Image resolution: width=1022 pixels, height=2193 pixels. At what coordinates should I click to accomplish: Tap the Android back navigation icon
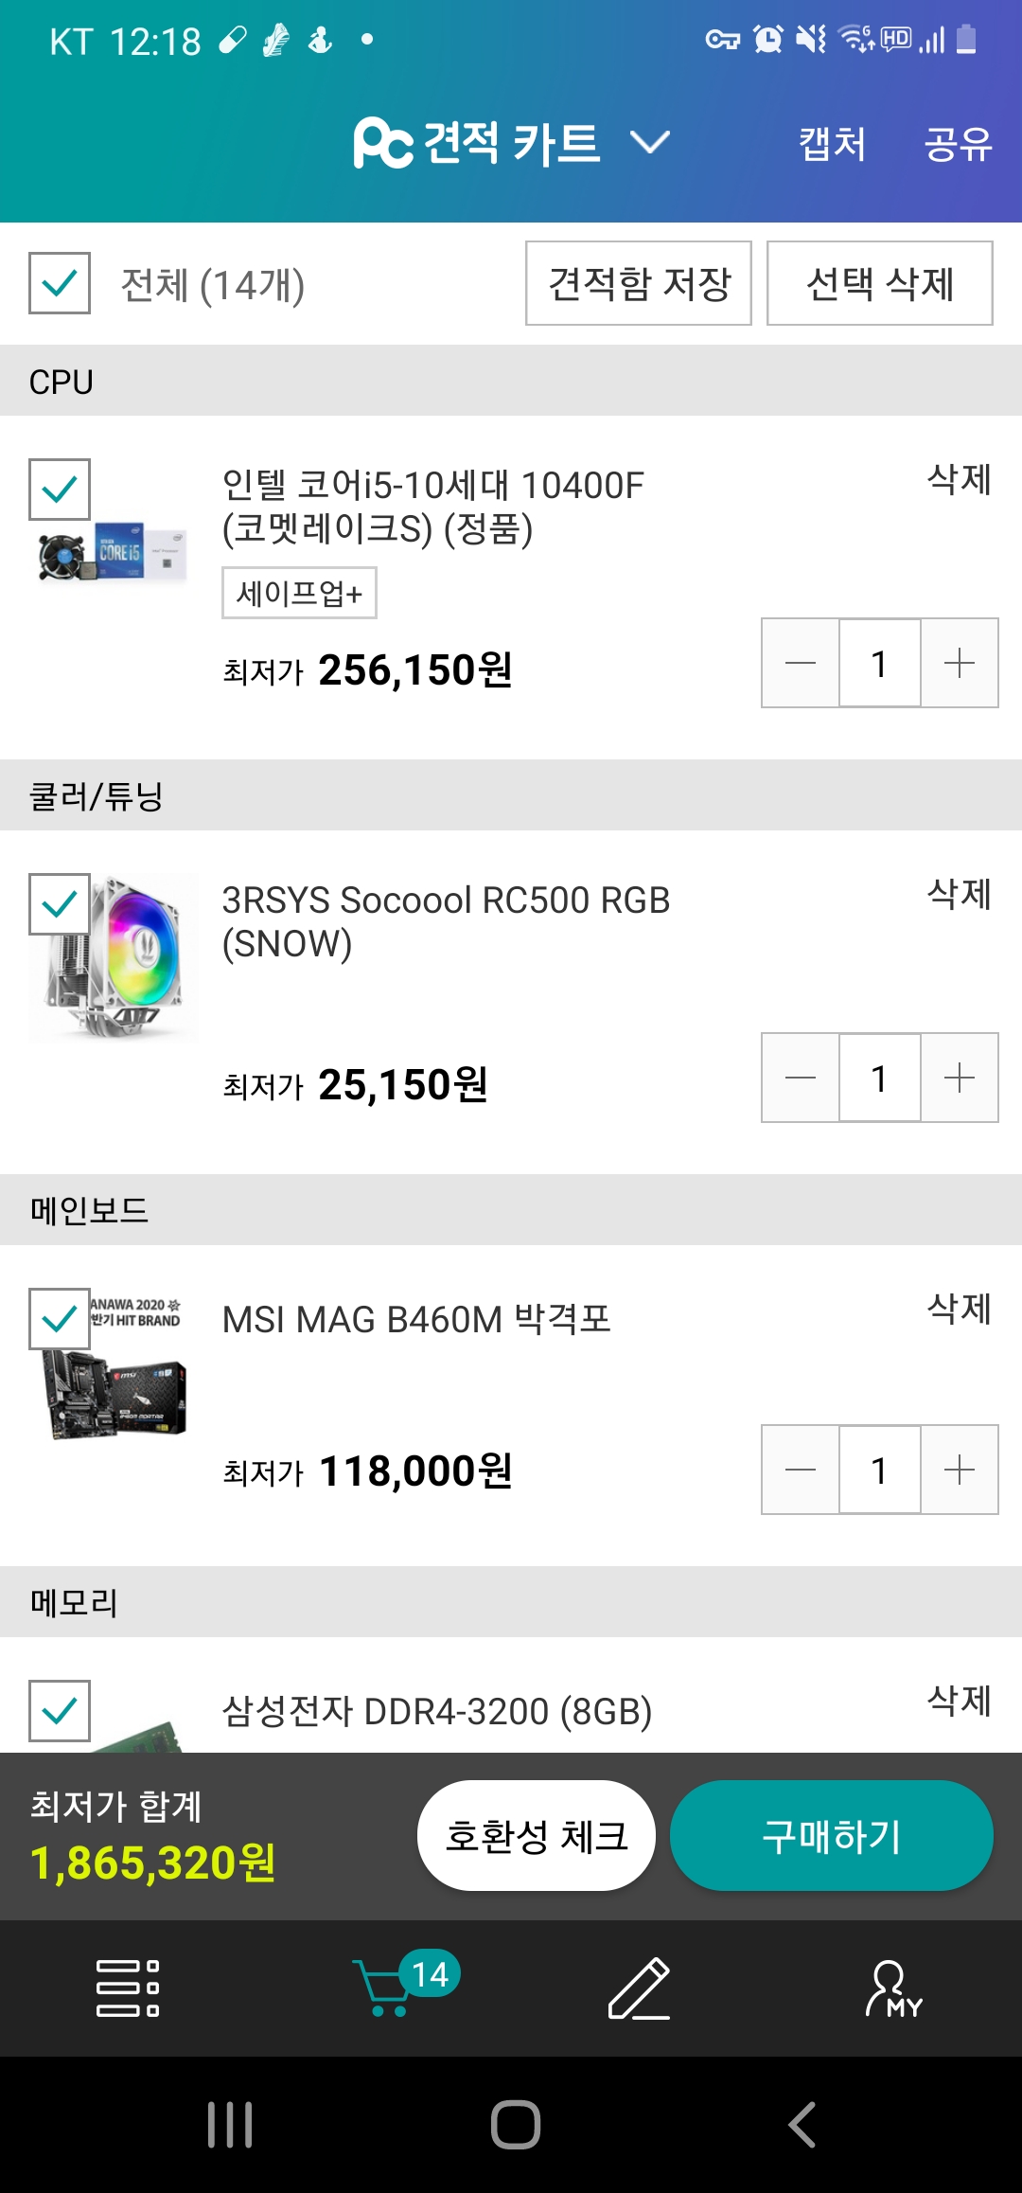tap(802, 2124)
